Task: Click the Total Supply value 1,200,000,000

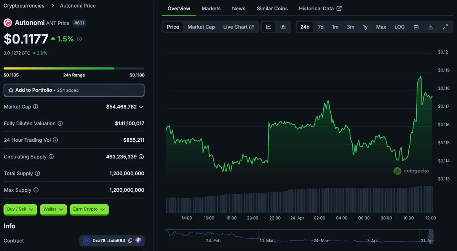Action: [x=127, y=173]
